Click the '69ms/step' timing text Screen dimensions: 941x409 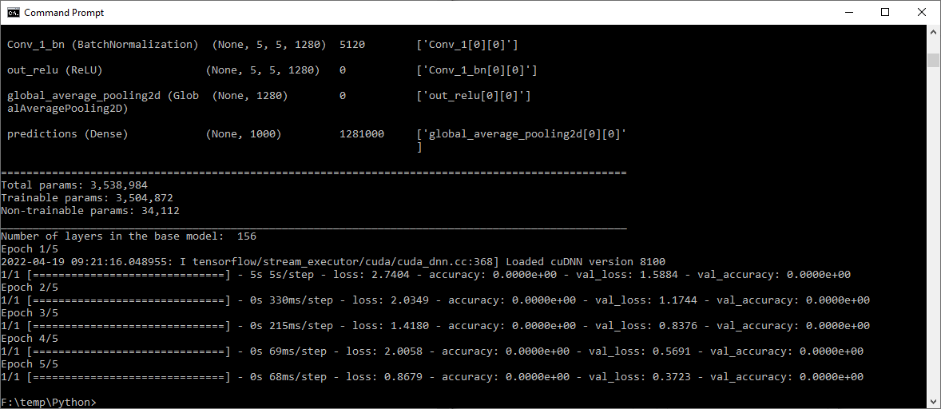coord(298,351)
